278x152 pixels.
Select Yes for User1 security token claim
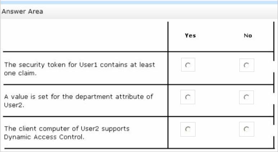(x=188, y=65)
